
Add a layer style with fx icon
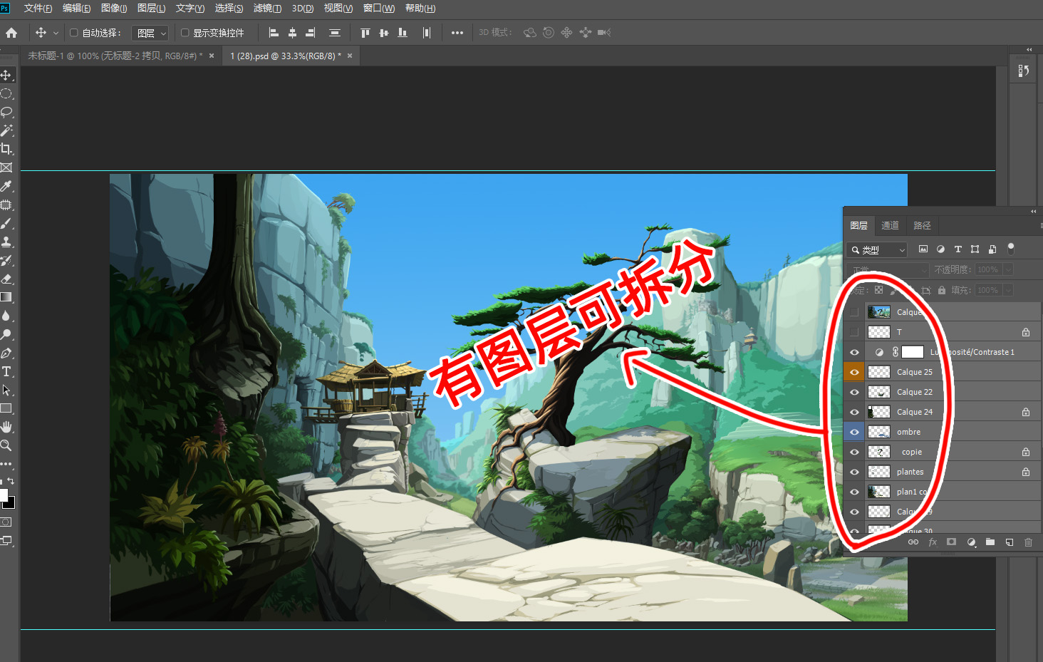(933, 542)
